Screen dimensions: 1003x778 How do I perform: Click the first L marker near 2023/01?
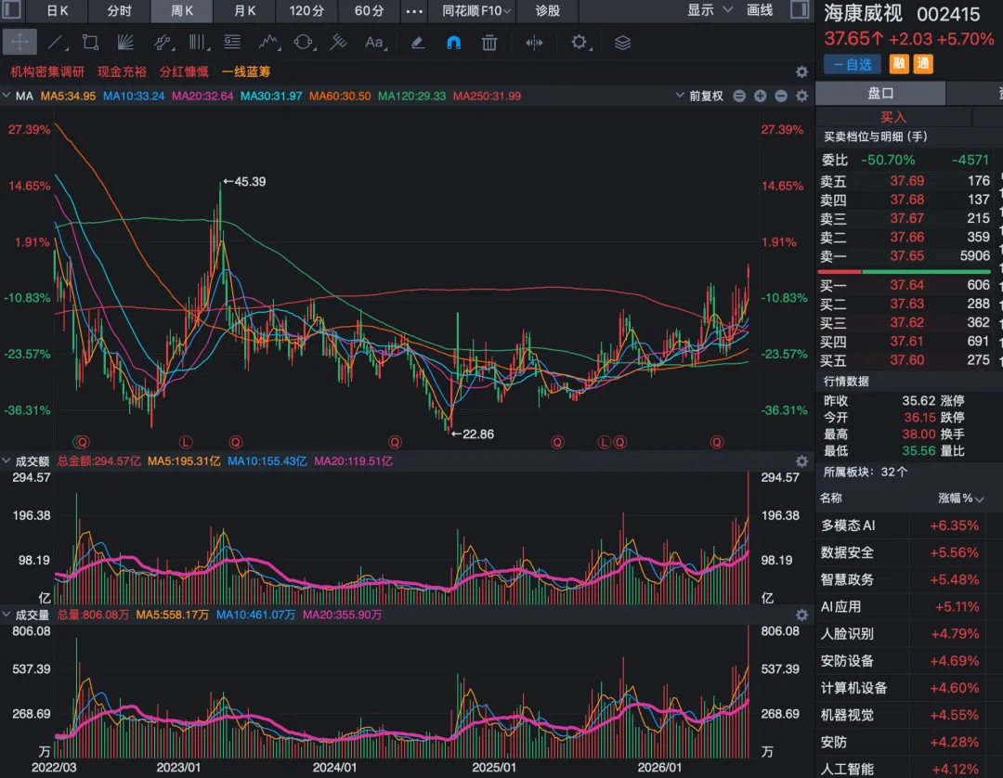186,442
